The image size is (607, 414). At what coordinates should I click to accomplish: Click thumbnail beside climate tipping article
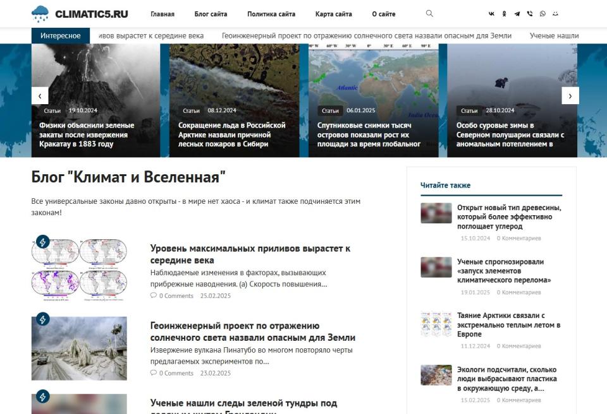click(x=436, y=267)
